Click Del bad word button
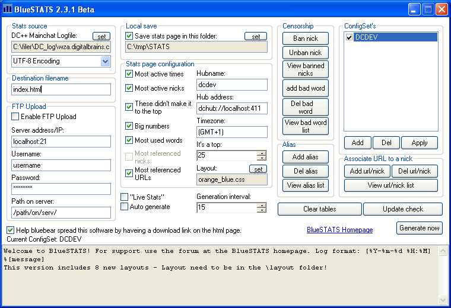 [x=306, y=107]
